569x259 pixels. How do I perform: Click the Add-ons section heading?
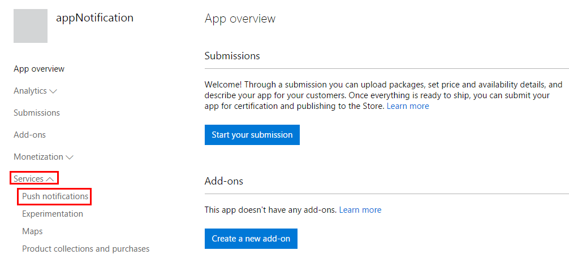224,181
